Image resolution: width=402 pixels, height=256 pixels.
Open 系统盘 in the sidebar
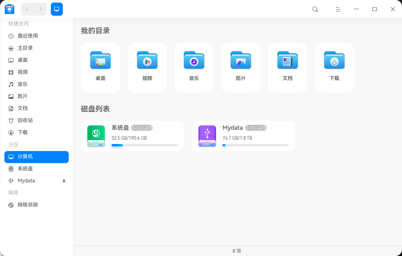[37, 169]
